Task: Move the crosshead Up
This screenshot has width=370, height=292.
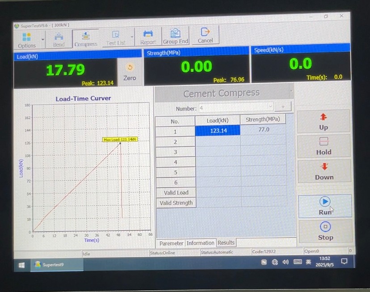Action: coord(324,122)
